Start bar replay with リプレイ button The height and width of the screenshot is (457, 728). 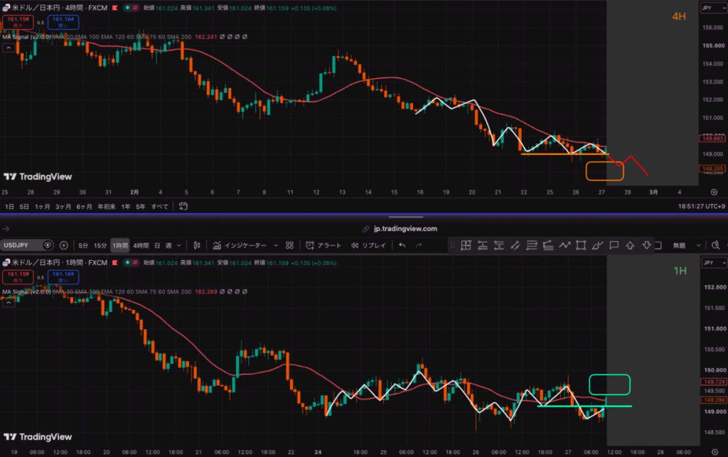[x=369, y=245]
